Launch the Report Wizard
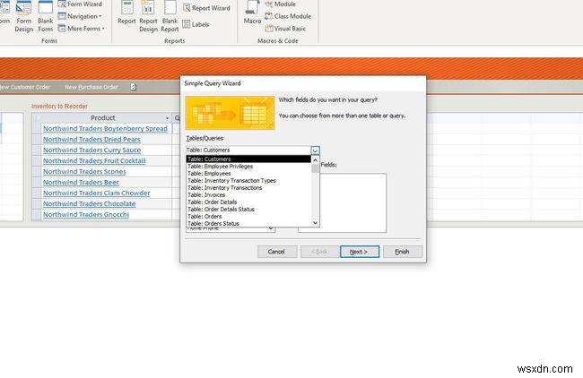Viewport: 583px width, 378px height. point(206,8)
